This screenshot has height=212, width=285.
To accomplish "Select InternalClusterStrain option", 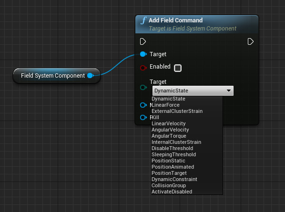I will [187, 142].
